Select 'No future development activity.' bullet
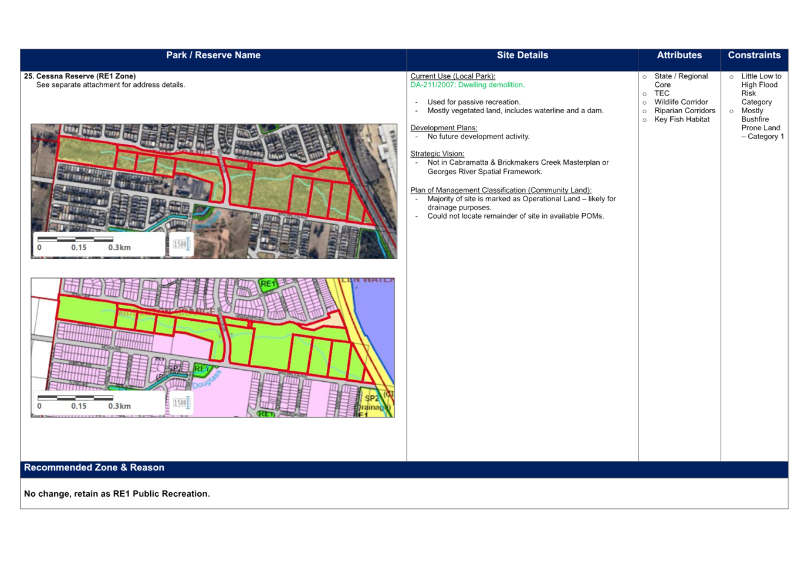The width and height of the screenshot is (811, 573). tap(479, 137)
